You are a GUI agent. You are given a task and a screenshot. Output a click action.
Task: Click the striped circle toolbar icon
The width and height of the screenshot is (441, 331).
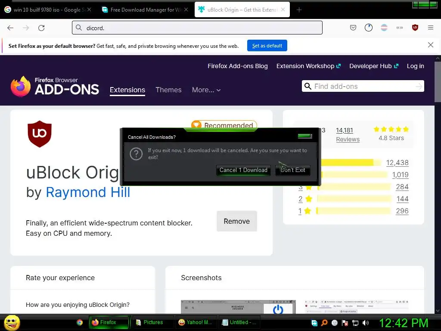pos(384,28)
